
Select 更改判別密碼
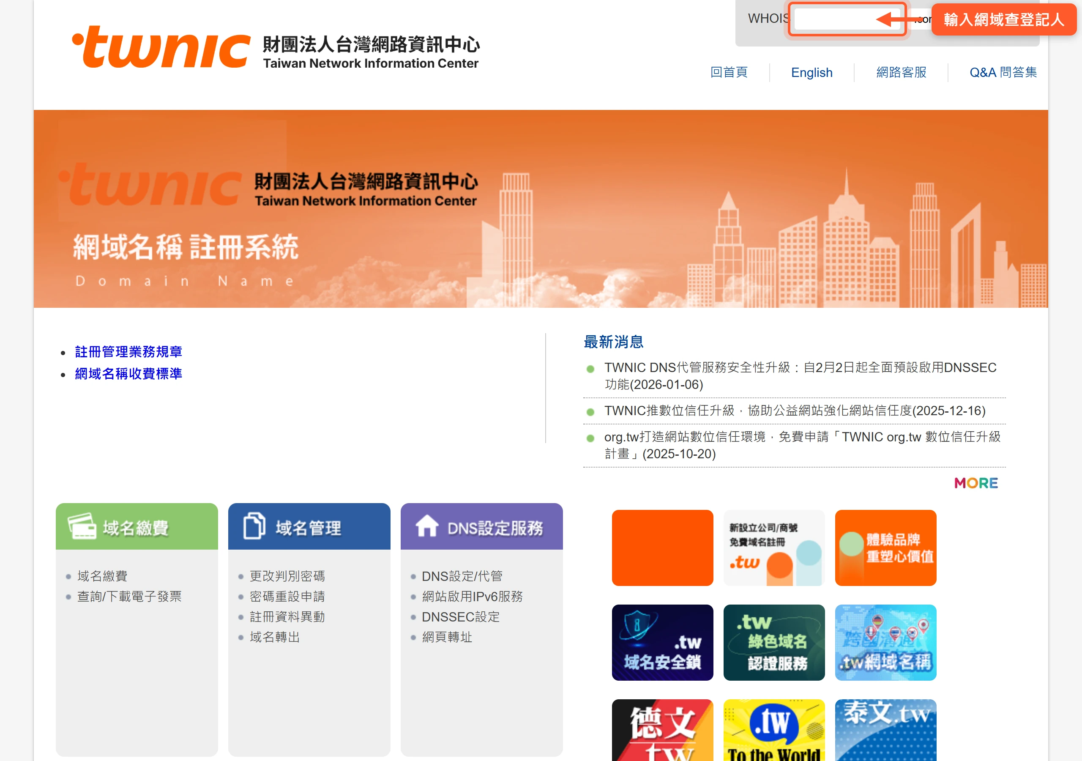(287, 576)
